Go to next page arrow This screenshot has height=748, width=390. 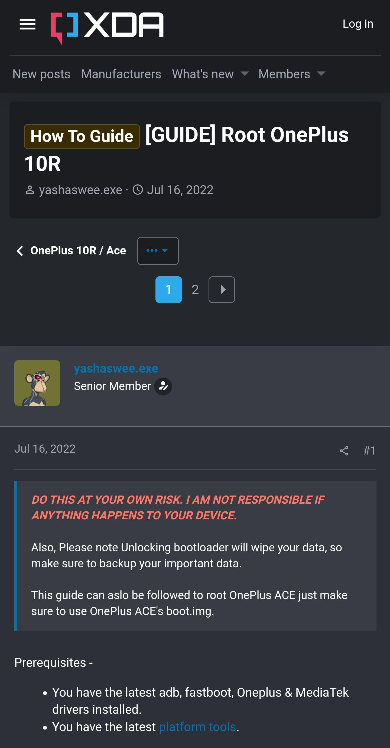(x=222, y=289)
